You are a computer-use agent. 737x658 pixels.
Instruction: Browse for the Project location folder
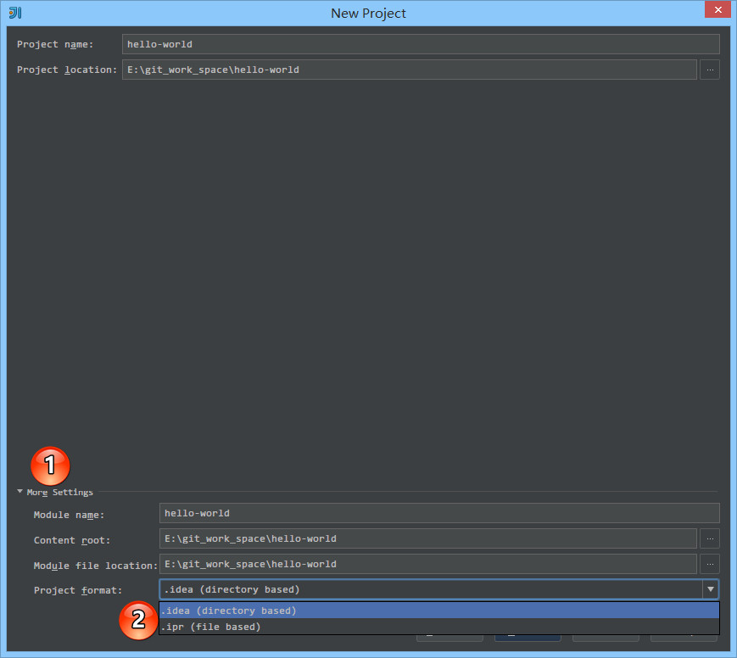(710, 70)
